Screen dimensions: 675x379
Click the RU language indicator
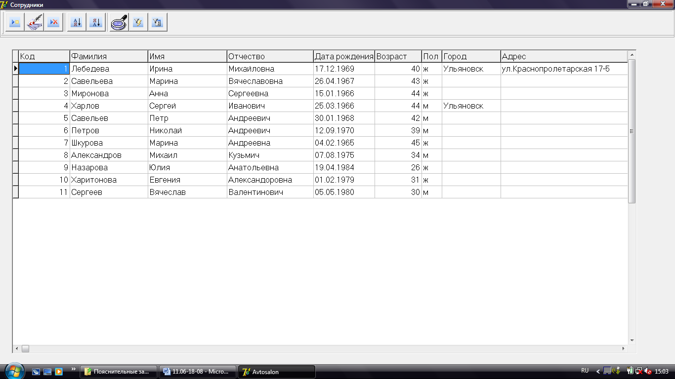click(x=585, y=371)
